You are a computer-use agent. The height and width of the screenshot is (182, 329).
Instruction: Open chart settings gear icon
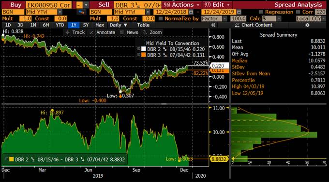[307, 25]
